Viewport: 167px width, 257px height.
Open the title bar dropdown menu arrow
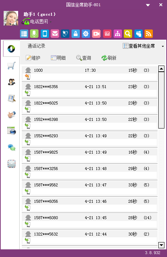tap(148, 5)
